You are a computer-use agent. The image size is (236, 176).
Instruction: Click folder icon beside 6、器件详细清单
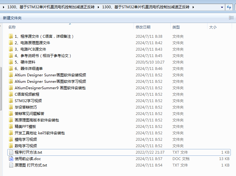tap(11, 68)
